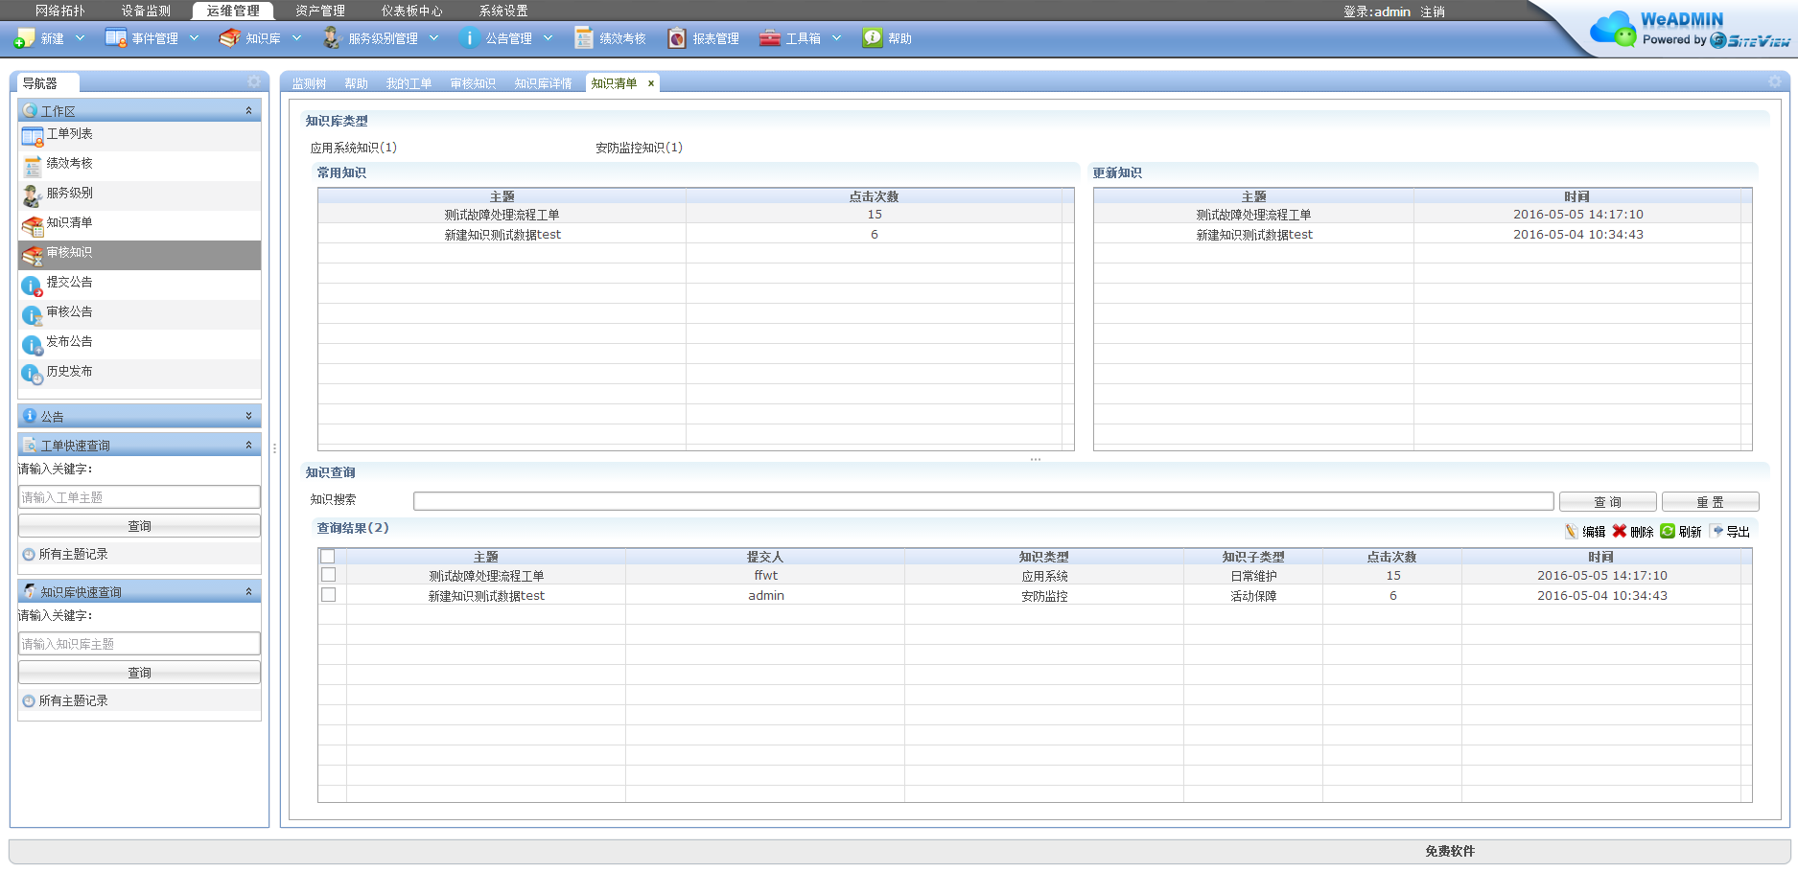The image size is (1798, 871).
Task: Click 安防监控知识(1) category link
Action: (639, 148)
